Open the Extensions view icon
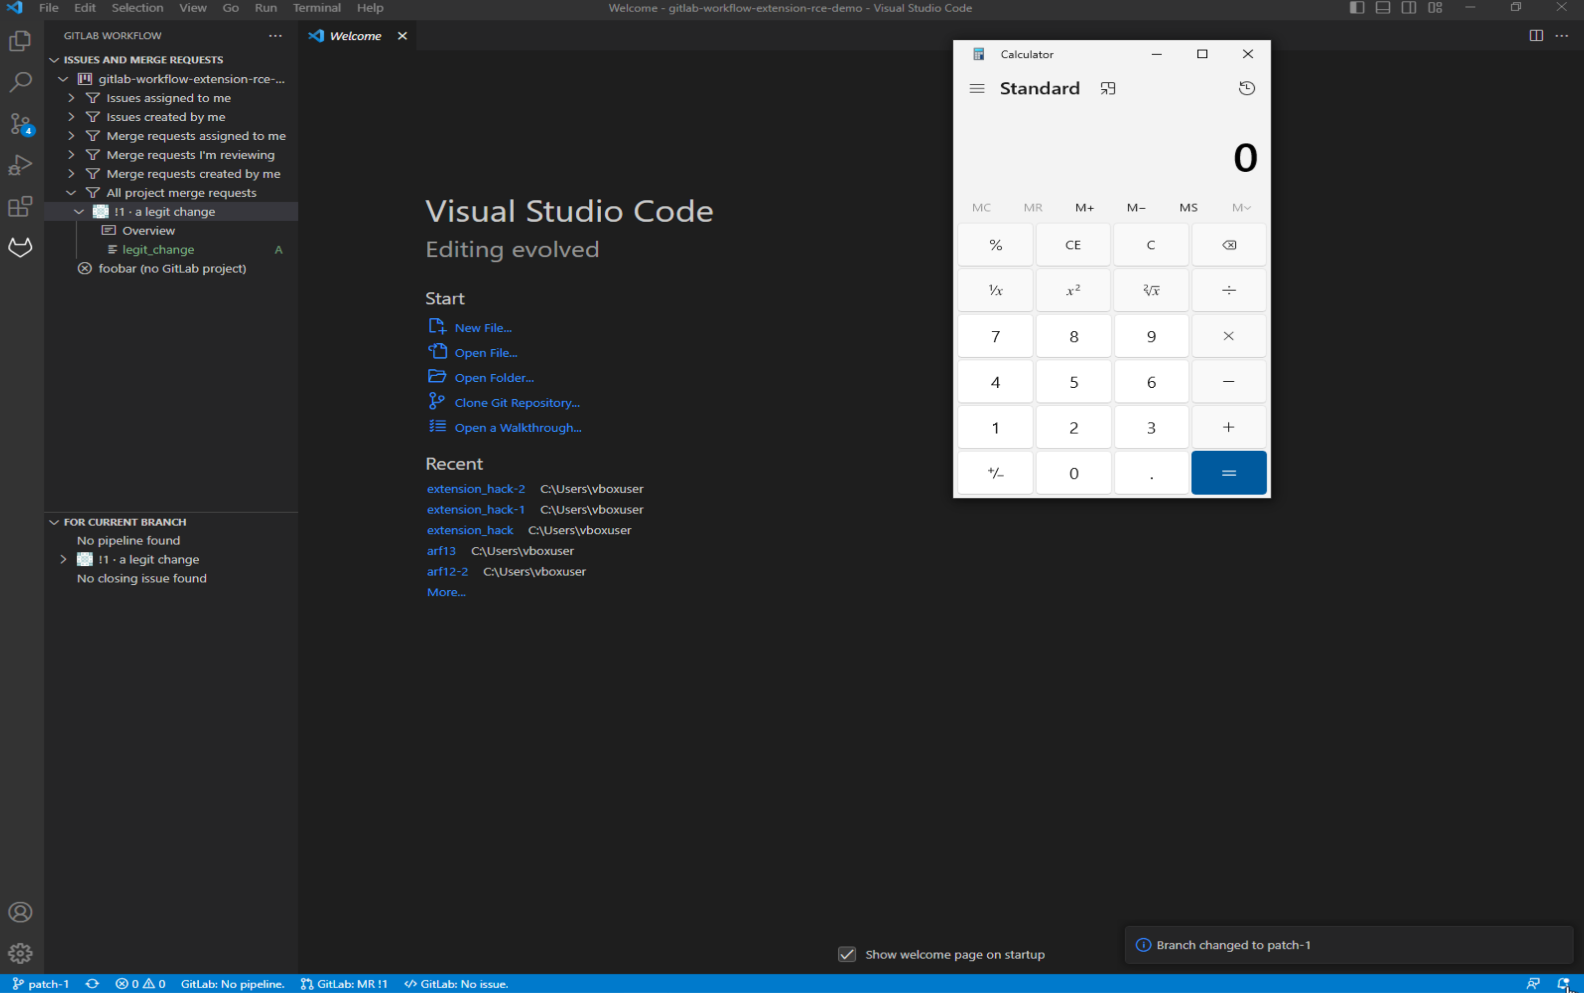The image size is (1584, 993). click(20, 206)
